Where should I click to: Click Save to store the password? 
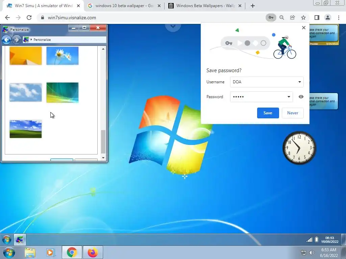click(x=268, y=113)
